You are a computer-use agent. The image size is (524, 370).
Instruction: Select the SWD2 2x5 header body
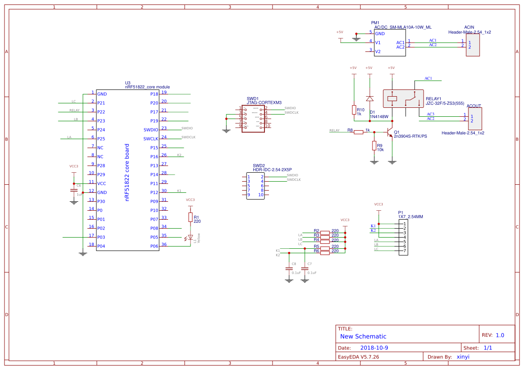[256, 186]
